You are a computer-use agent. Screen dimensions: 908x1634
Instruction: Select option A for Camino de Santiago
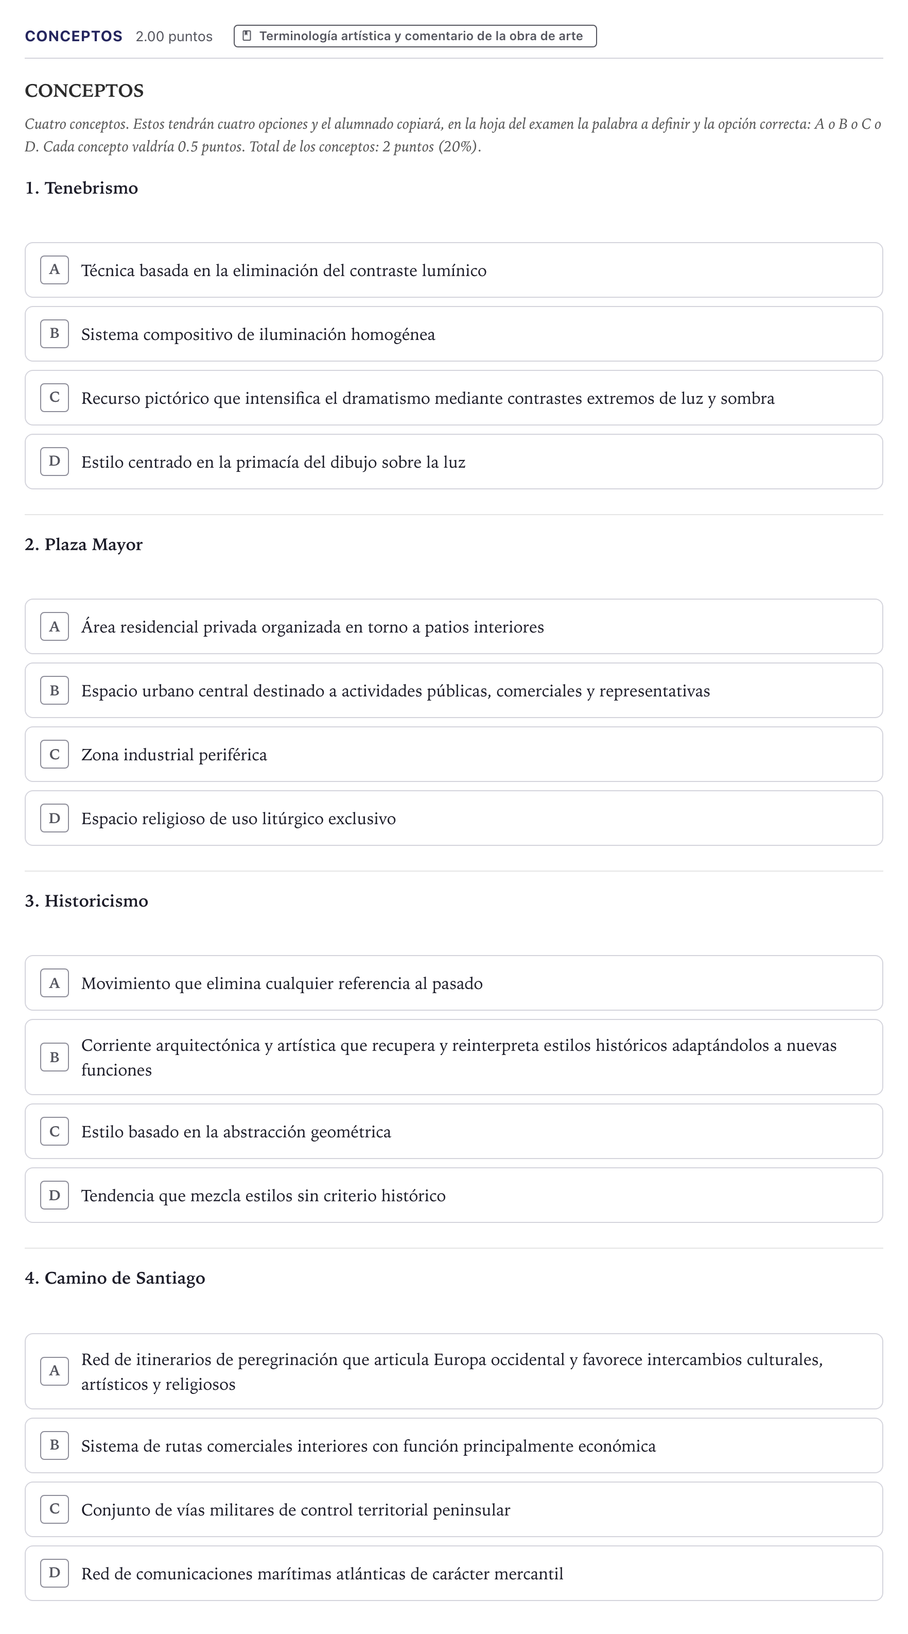(x=453, y=1371)
